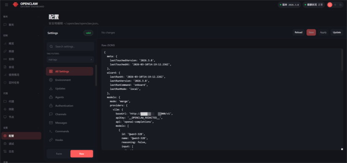This screenshot has height=163, width=347.
Task: Open Hooks settings section
Action: point(69,140)
